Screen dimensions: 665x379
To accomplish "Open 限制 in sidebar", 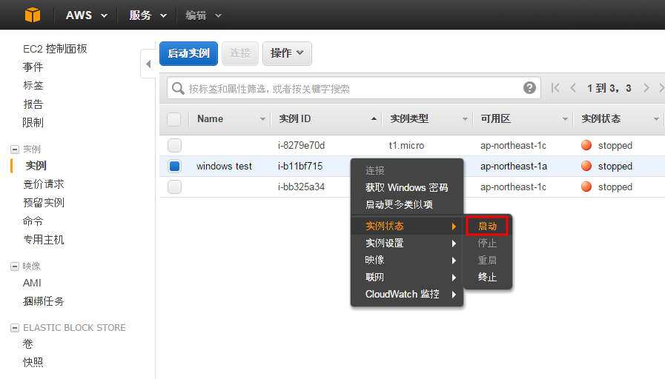I will (33, 123).
